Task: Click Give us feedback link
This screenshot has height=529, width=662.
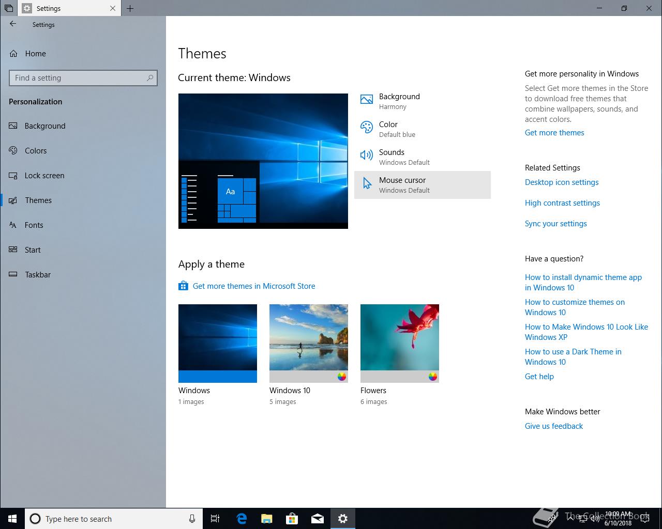Action: 554,426
